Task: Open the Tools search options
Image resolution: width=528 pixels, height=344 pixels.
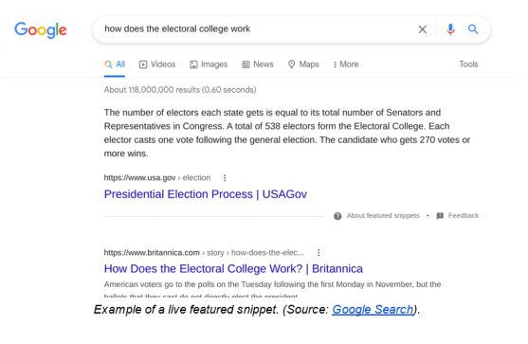Action: coord(468,64)
